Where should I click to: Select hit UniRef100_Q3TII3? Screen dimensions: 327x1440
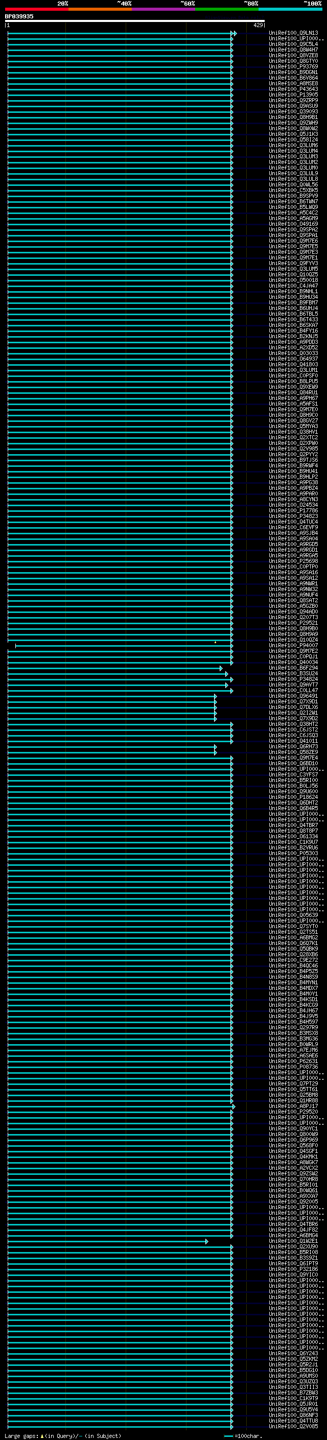click(293, 1387)
